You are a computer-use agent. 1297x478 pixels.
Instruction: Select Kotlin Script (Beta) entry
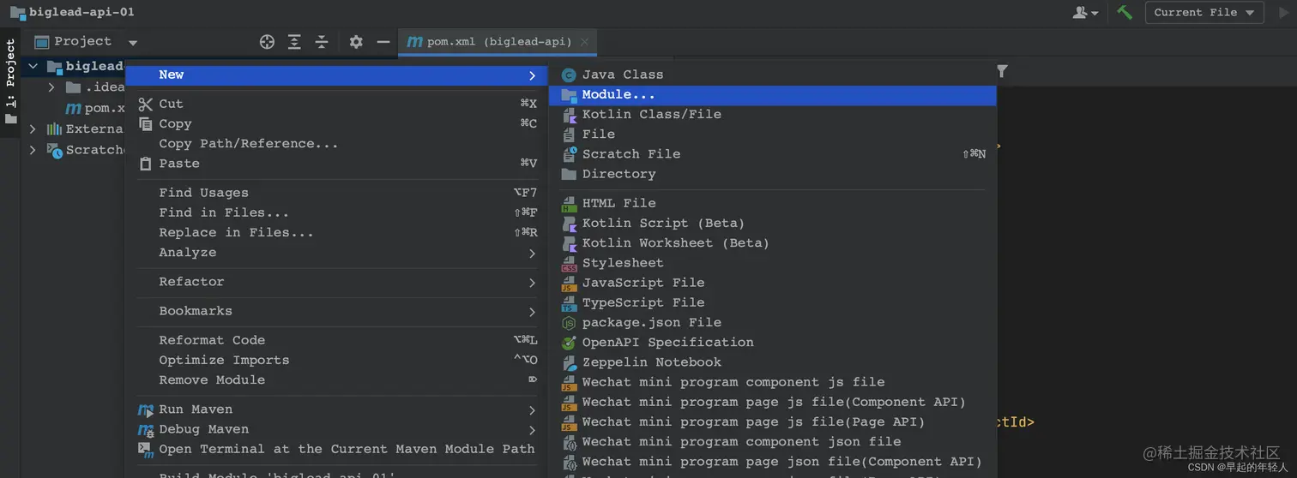click(x=773, y=223)
